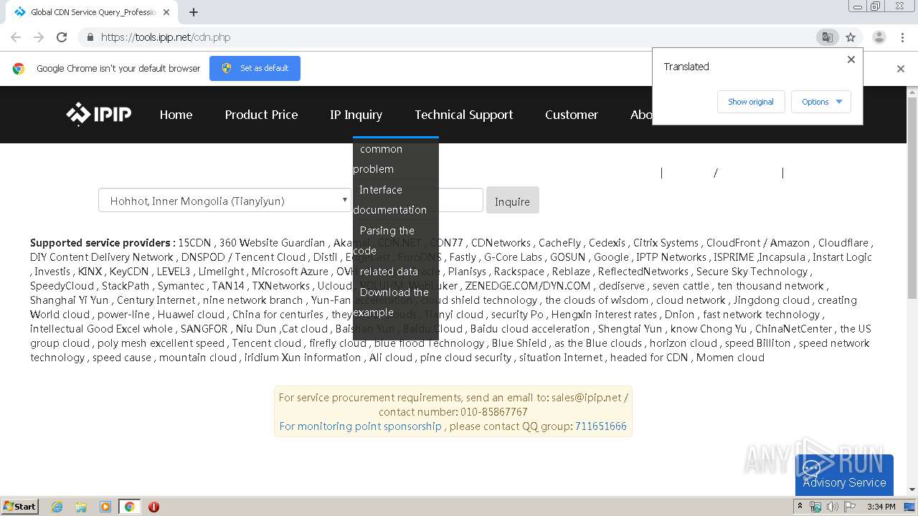Image resolution: width=918 pixels, height=516 pixels.
Task: Open the IP Inquiry menu
Action: pos(356,115)
